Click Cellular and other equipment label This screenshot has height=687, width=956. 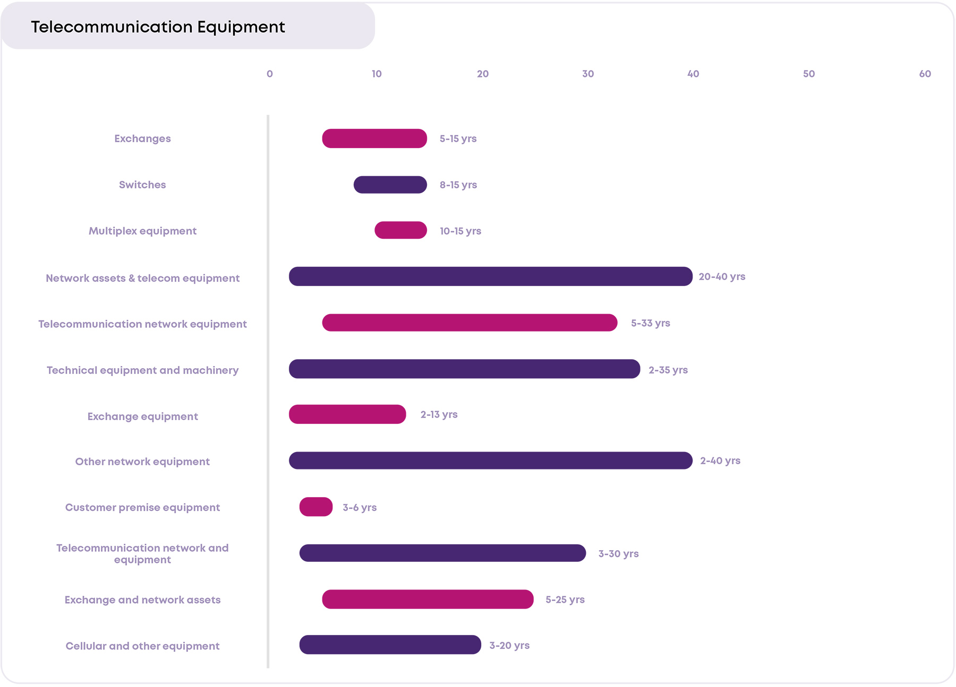point(142,646)
